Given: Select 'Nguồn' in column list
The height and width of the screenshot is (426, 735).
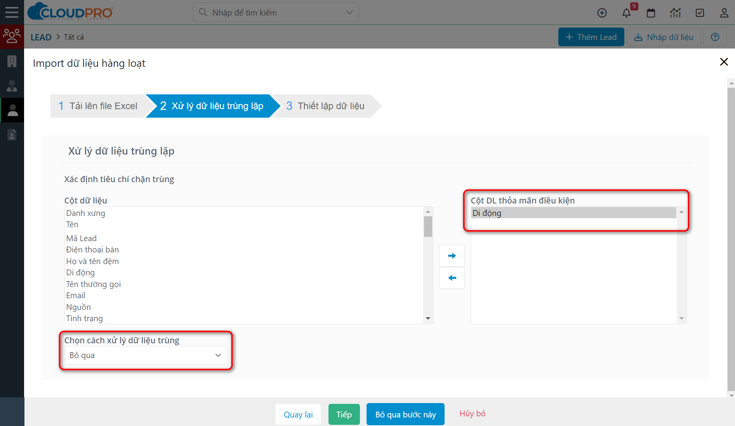Looking at the screenshot, I should (244, 307).
